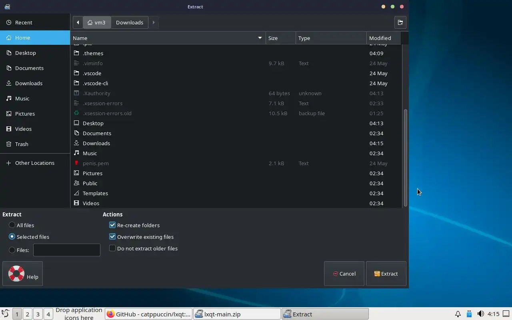
Task: Click the Videos folder icon in list
Action: [x=76, y=203]
